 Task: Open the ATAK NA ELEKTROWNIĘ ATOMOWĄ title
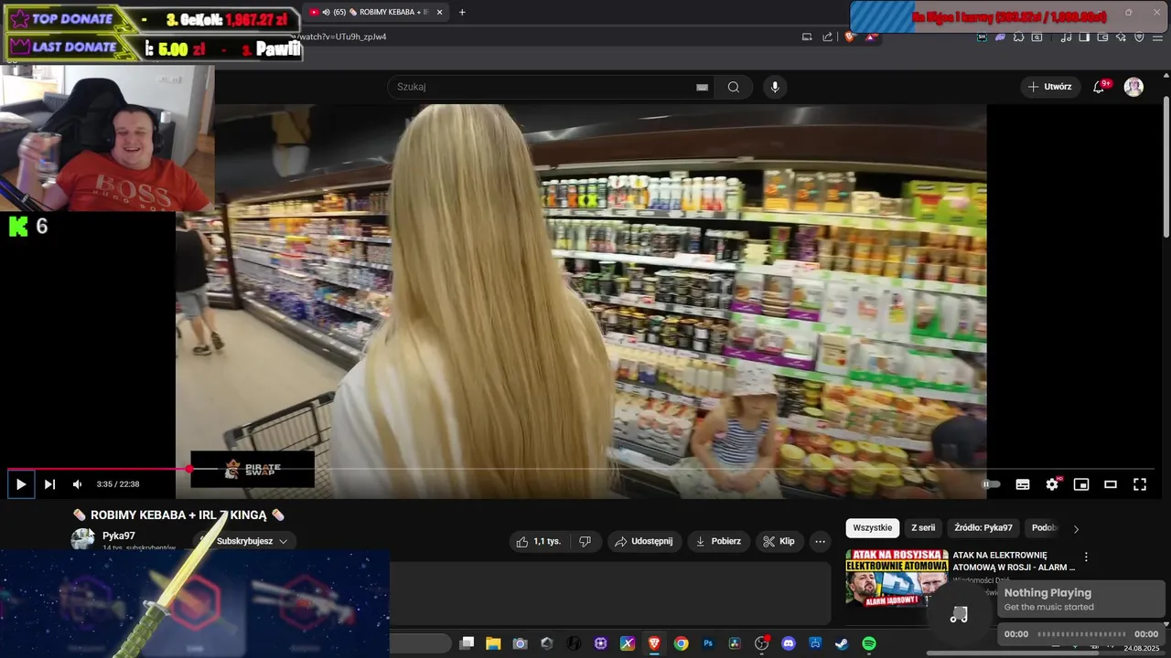click(1014, 561)
